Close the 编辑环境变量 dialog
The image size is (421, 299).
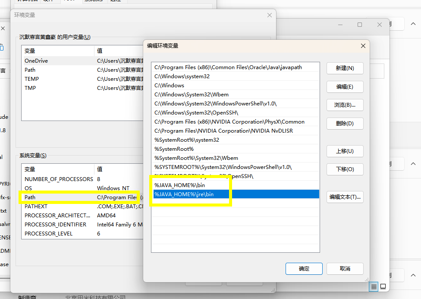[363, 46]
